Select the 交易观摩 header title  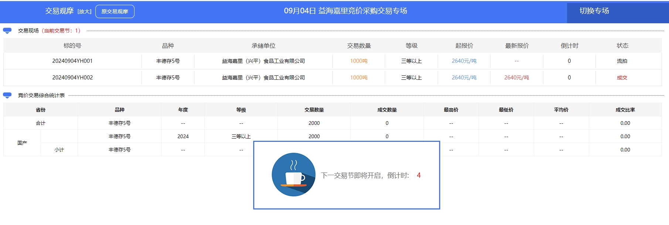(60, 11)
